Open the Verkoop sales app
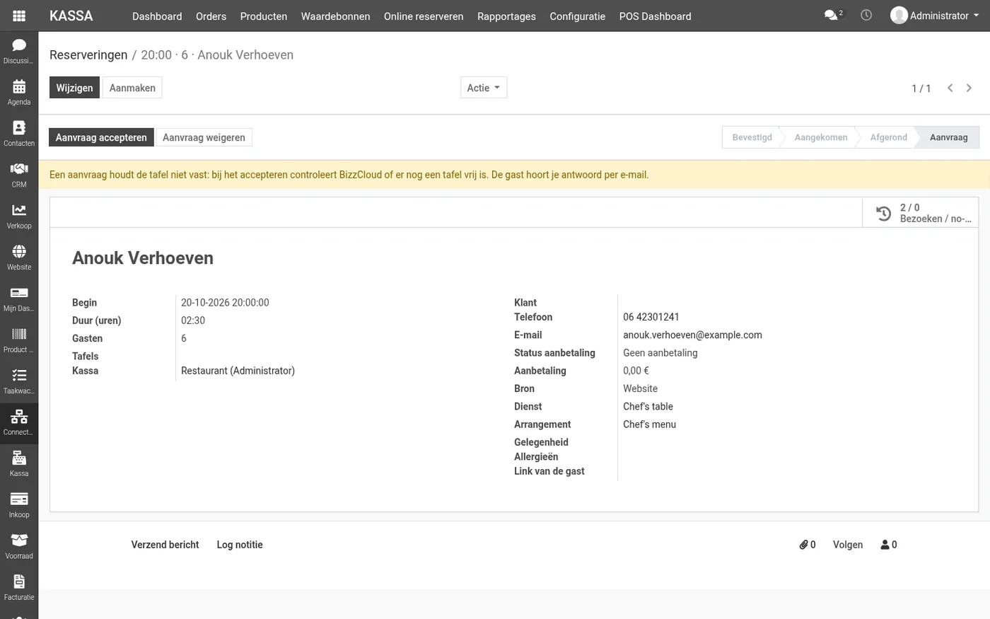This screenshot has height=619, width=990. 19,216
